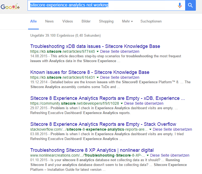The image size is (202, 174).
Task: Open the xDB community Experience Analytics result
Action: [107, 98]
